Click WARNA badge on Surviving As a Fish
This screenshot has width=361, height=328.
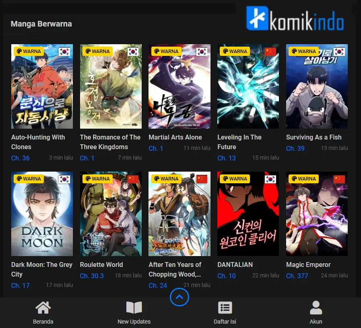(x=304, y=51)
